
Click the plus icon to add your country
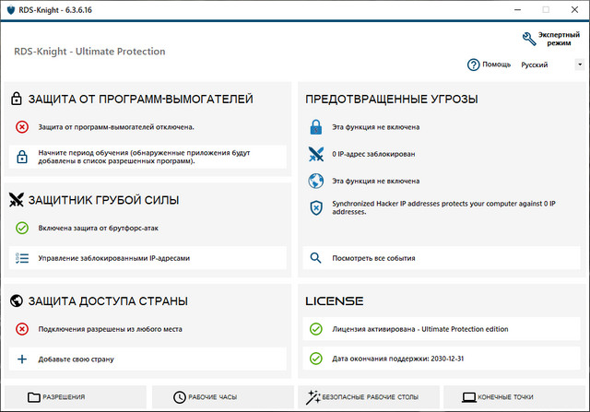22,359
